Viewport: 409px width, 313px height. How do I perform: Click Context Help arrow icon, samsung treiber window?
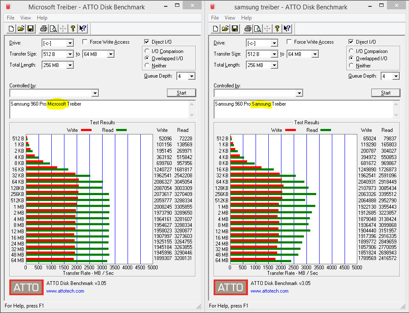287,28
